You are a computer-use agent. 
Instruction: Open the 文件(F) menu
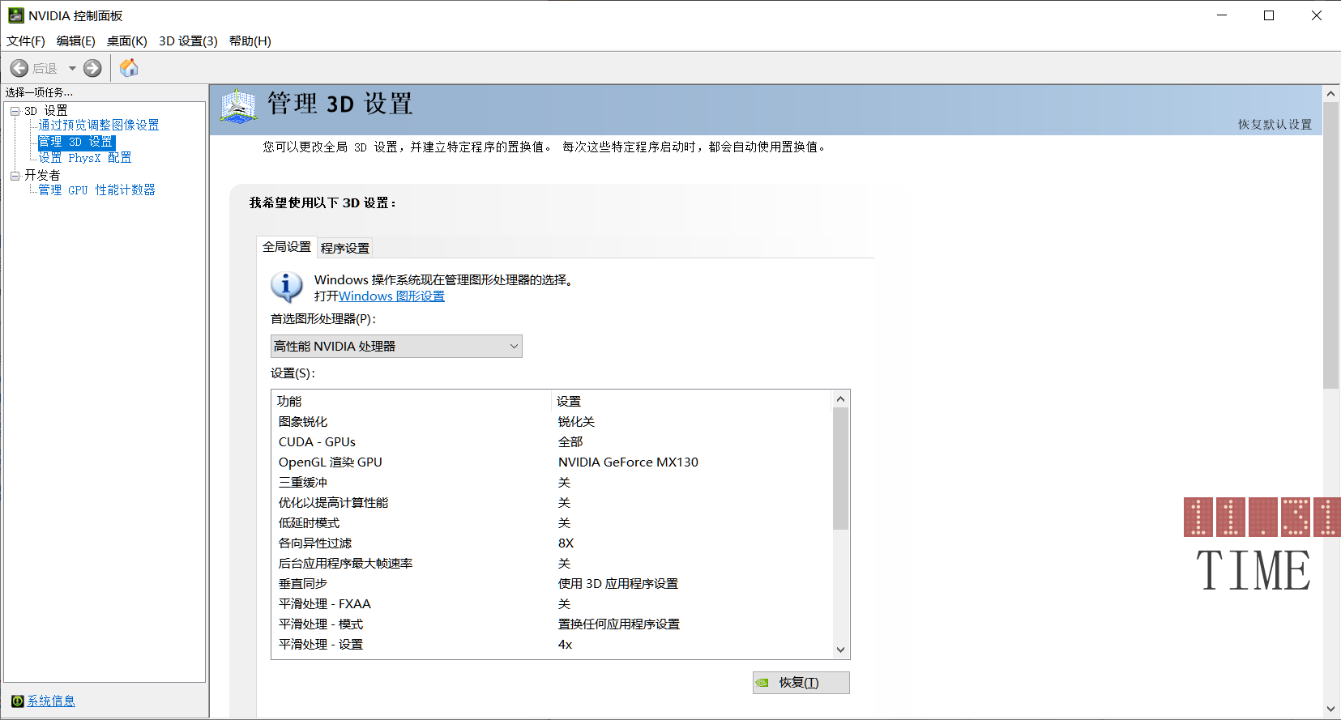26,41
